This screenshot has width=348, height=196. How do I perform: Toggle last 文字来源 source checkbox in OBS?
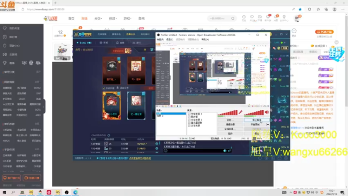[189, 125]
